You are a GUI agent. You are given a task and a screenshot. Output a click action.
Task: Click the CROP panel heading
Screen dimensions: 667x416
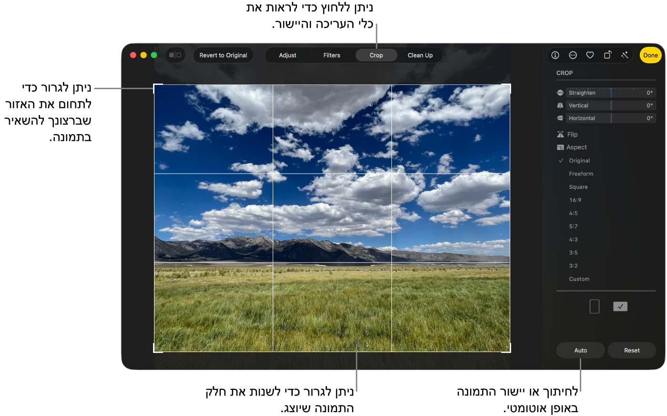click(x=564, y=73)
